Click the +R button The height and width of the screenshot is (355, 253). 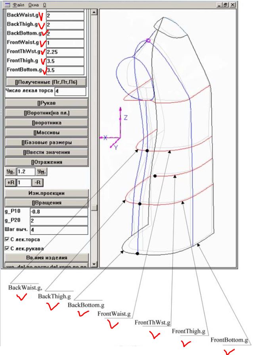tap(11, 183)
